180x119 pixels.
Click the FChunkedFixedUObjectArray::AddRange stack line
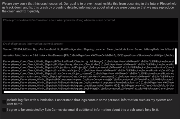(x=89, y=62)
